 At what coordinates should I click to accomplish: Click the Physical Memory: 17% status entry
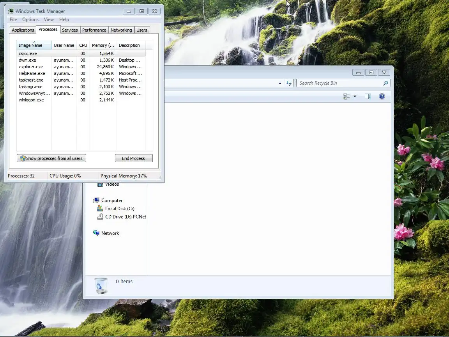[124, 176]
